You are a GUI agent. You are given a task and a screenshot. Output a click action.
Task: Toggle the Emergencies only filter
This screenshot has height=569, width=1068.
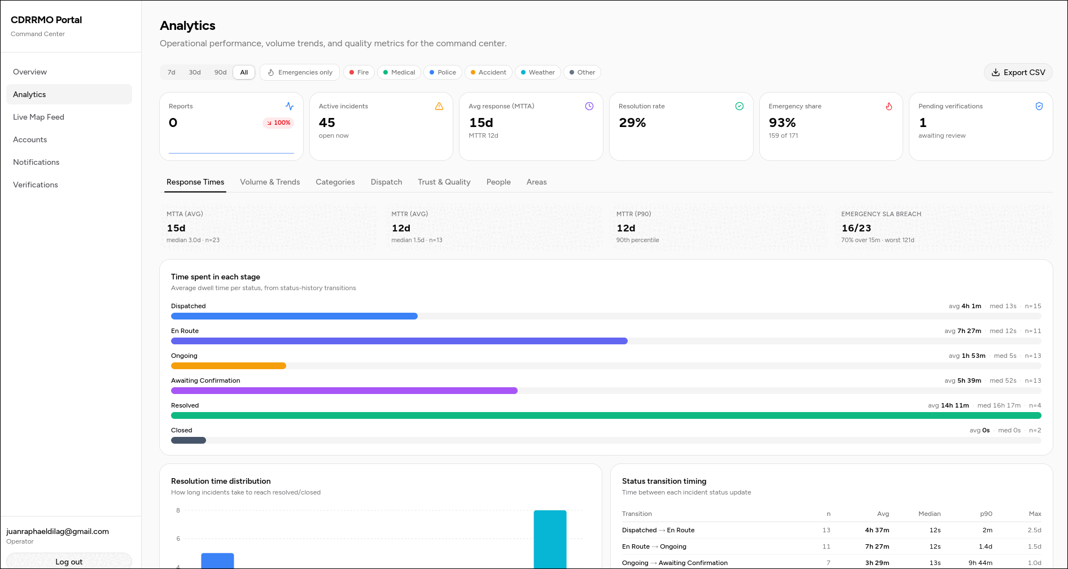click(x=300, y=72)
